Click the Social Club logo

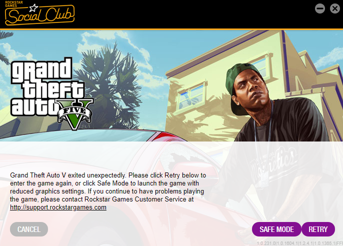(40, 13)
